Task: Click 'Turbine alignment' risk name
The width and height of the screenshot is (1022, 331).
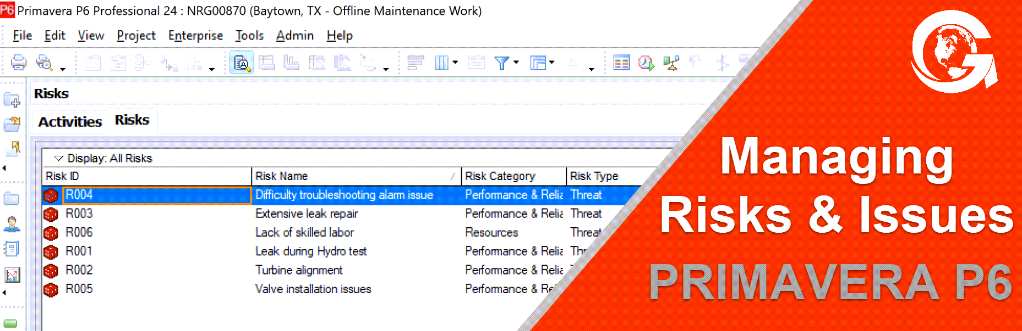Action: pyautogui.click(x=299, y=271)
